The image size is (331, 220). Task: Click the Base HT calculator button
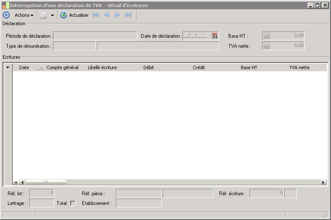pos(267,36)
